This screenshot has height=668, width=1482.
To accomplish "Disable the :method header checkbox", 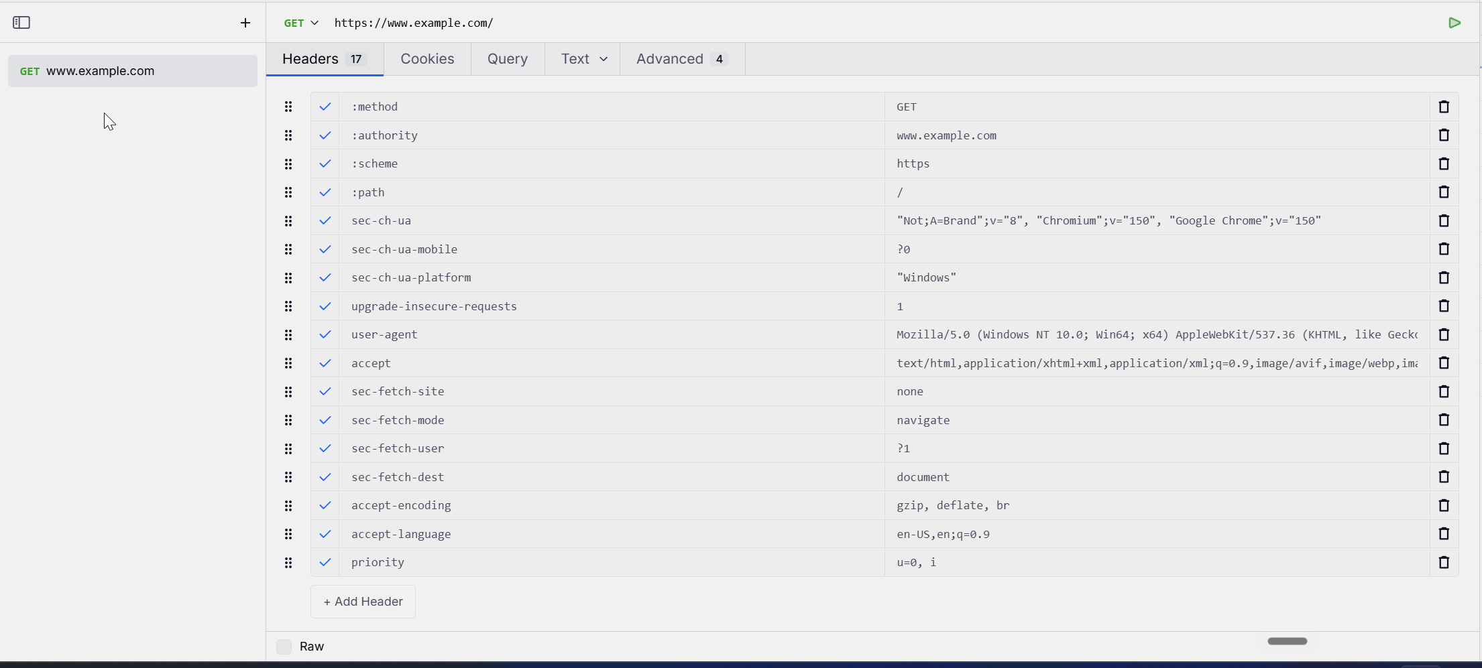I will [325, 107].
